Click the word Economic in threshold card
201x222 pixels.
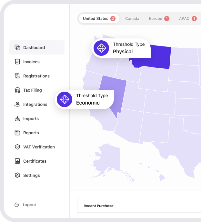click(88, 103)
